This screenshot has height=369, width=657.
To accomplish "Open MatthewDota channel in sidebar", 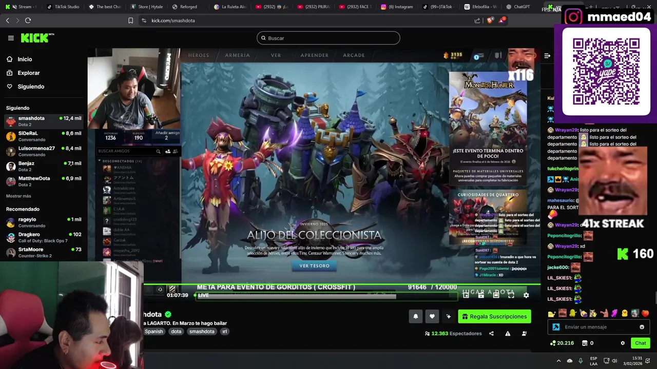I will pyautogui.click(x=44, y=181).
